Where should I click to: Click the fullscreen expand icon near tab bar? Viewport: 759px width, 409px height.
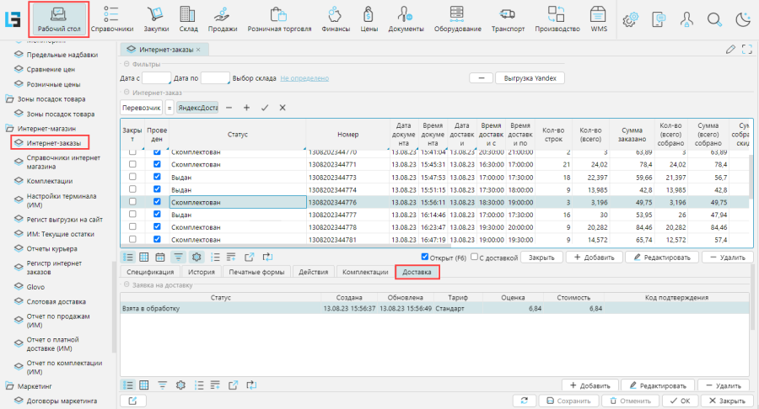tap(746, 50)
